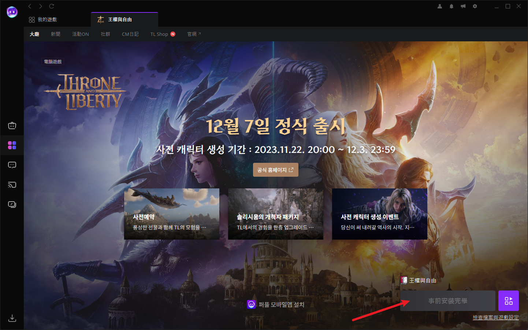The image size is (528, 330).
Task: Click the 檢查檔案與遊戲設定 link
Action: [x=495, y=318]
